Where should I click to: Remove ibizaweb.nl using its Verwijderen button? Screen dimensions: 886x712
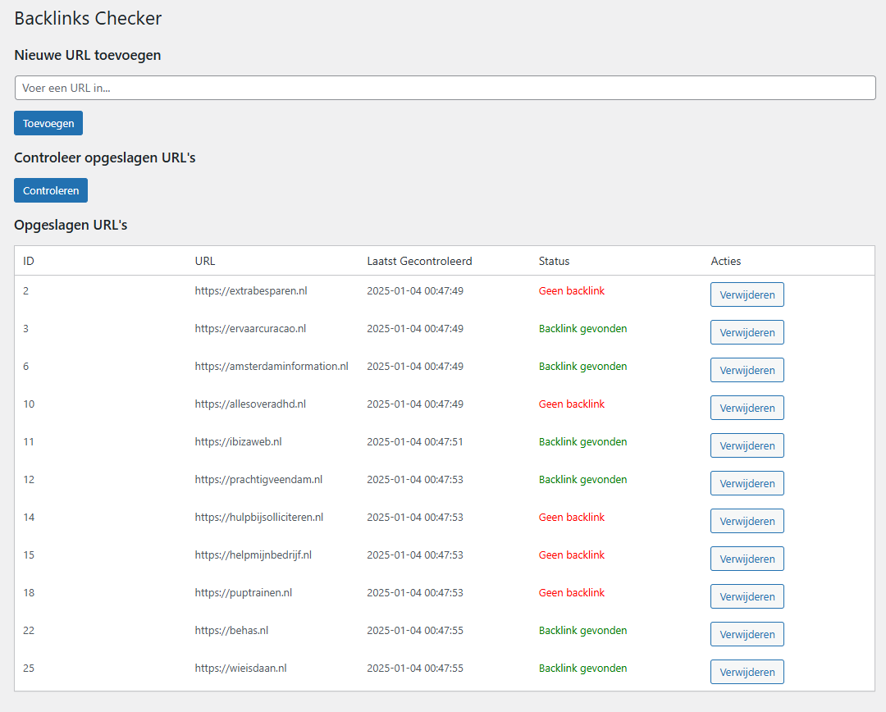coord(747,445)
